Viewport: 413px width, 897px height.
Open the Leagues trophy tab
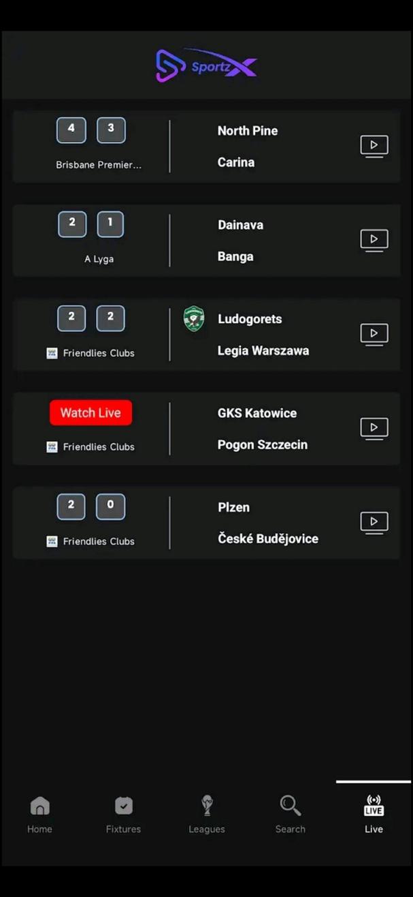coord(207,814)
